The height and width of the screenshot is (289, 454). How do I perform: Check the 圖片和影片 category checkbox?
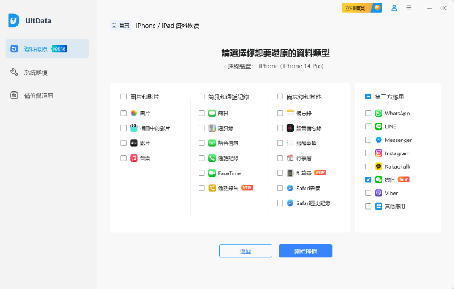(x=123, y=97)
